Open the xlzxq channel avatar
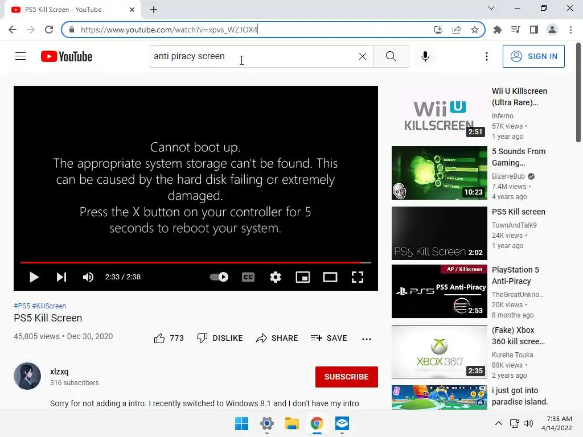Viewport: 583px width, 437px height. click(27, 376)
